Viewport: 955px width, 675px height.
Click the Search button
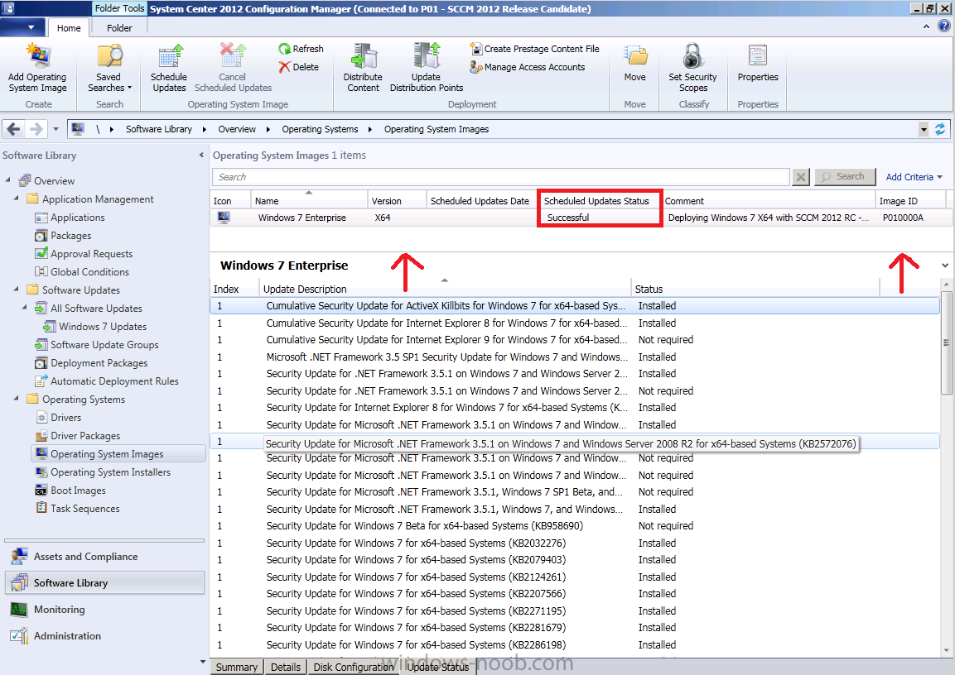845,177
